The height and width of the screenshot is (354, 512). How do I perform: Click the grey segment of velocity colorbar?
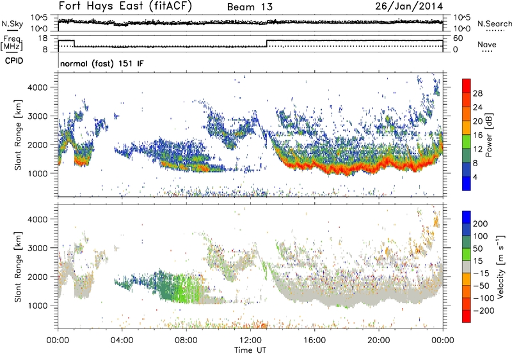pos(467,266)
